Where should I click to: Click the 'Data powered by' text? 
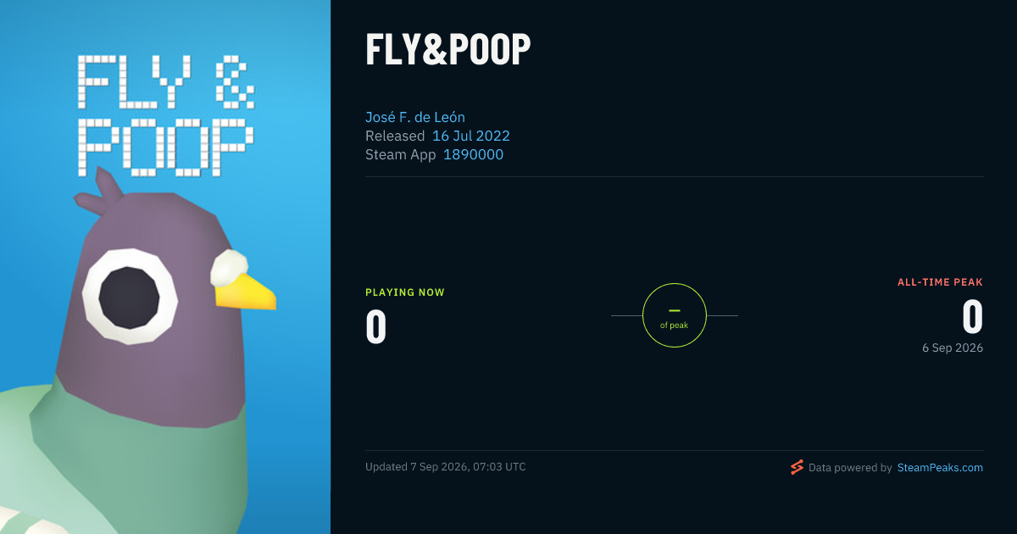click(850, 467)
